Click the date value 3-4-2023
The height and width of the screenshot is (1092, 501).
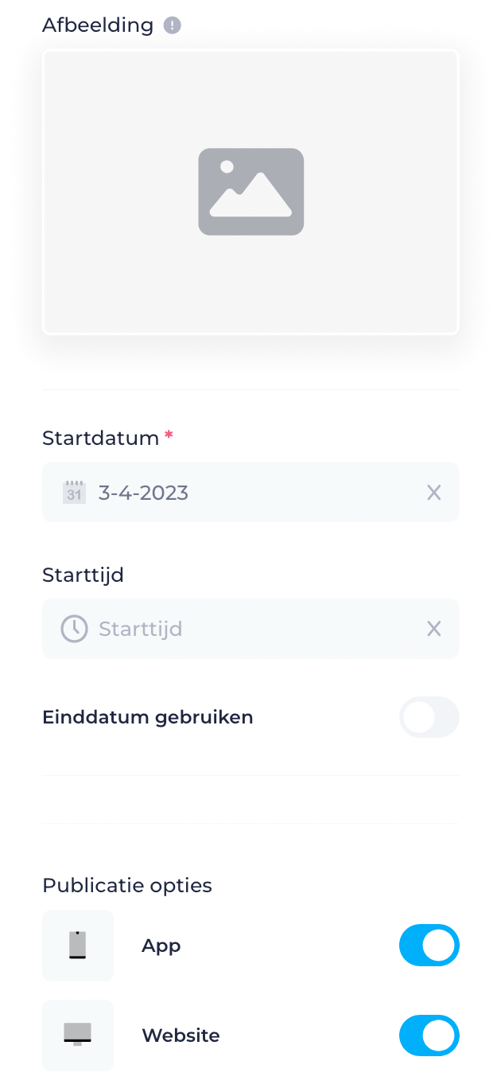[143, 492]
